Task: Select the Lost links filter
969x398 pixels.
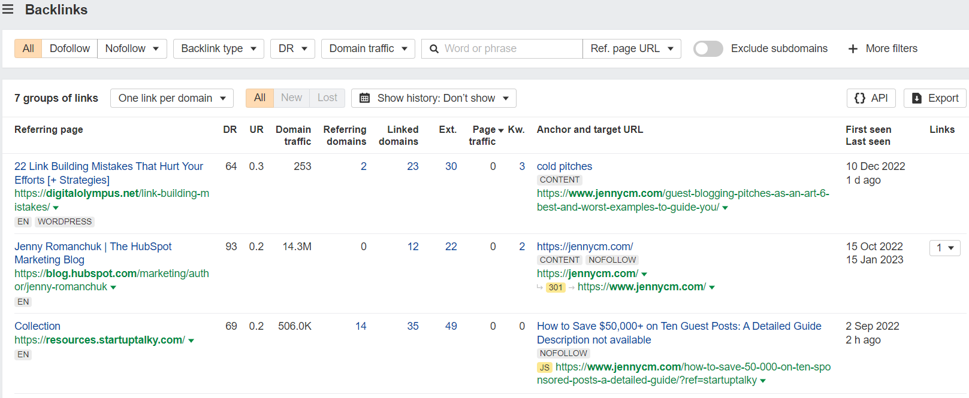Action: (327, 98)
